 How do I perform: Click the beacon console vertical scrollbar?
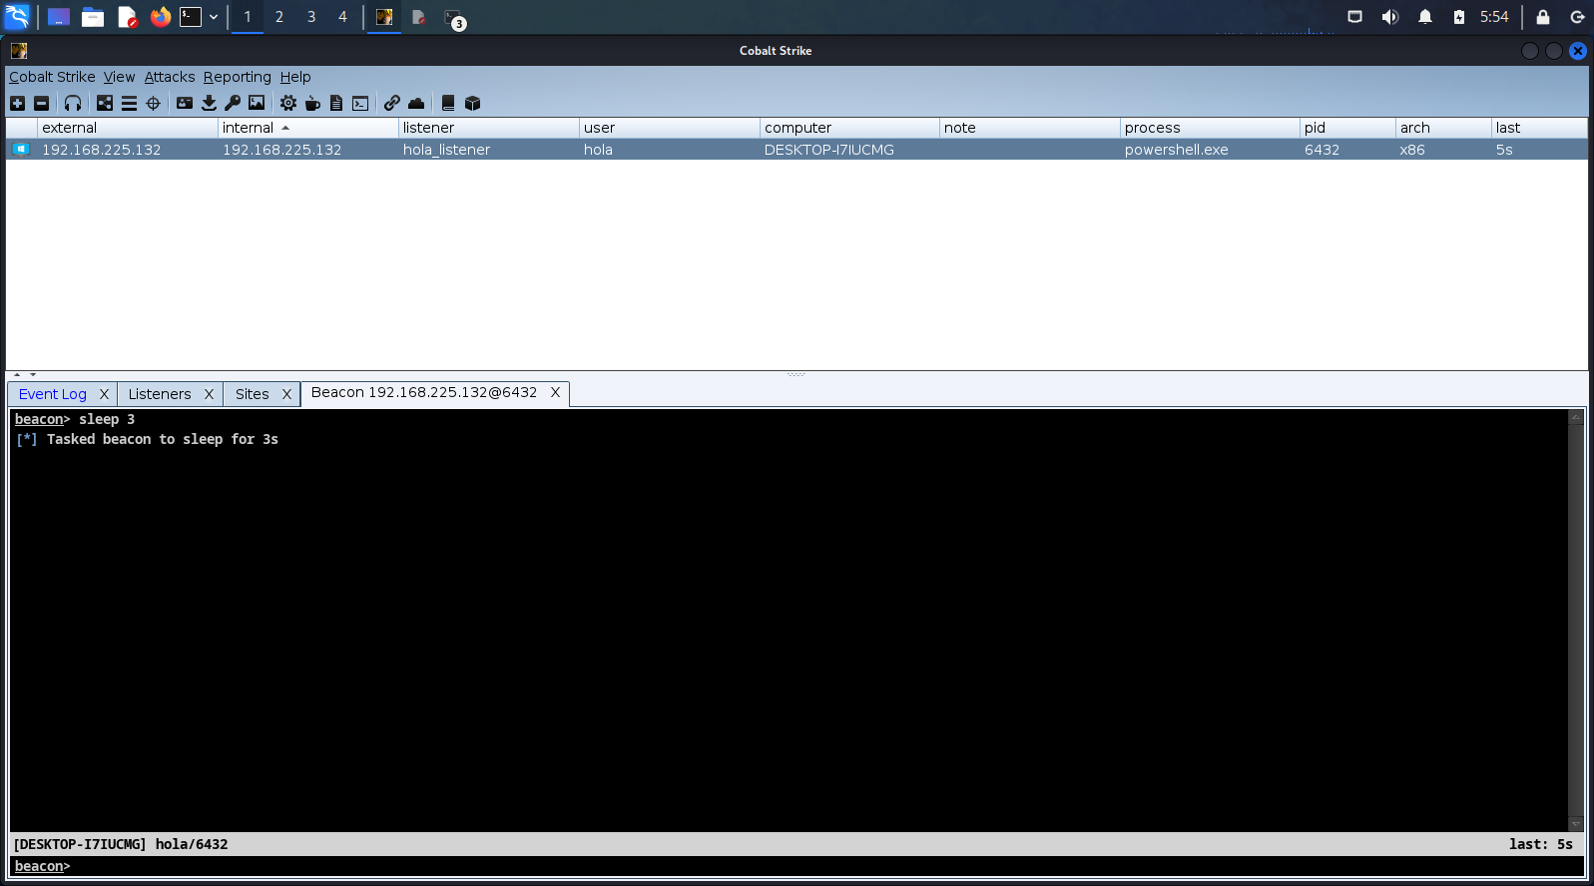pyautogui.click(x=1576, y=621)
